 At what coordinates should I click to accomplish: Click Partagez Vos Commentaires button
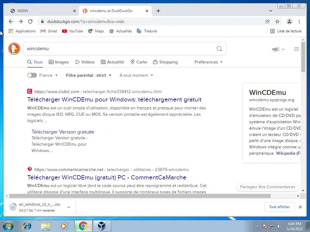[268, 187]
